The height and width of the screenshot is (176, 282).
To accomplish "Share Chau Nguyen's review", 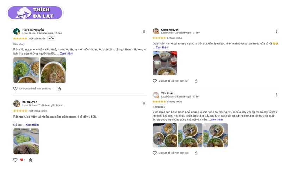I will [x=196, y=81].
